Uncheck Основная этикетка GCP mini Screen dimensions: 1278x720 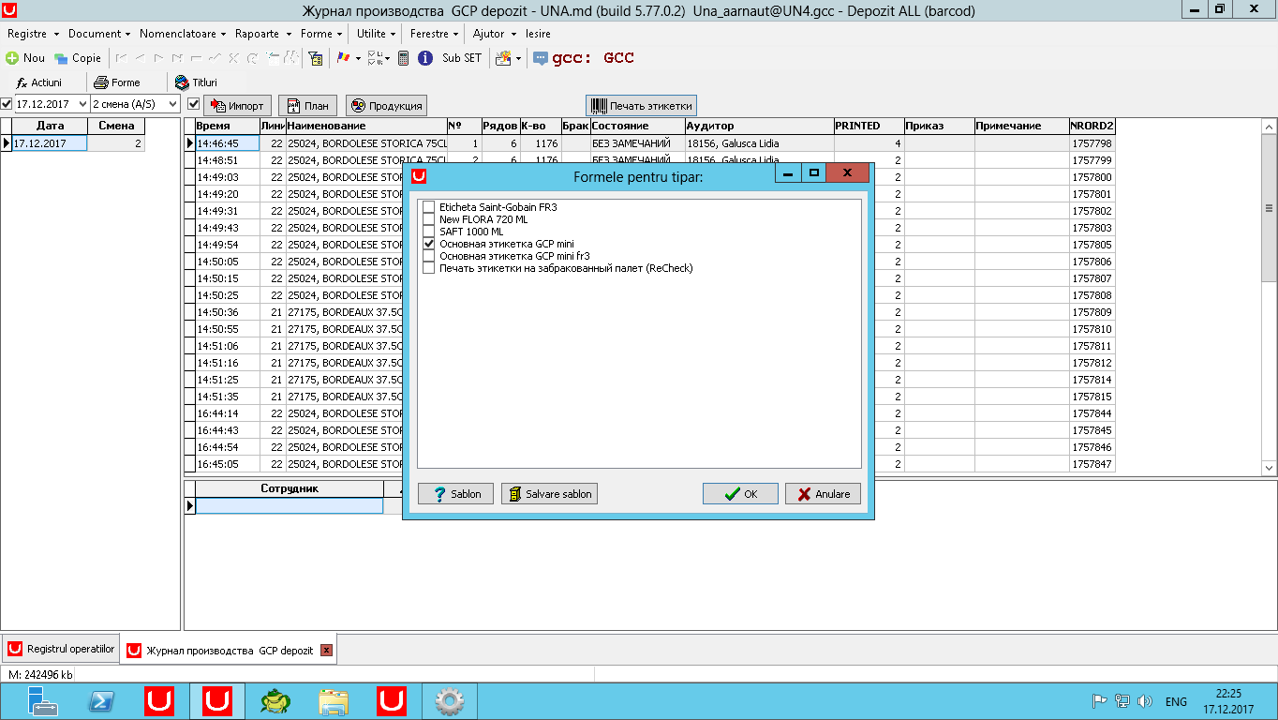(x=429, y=244)
